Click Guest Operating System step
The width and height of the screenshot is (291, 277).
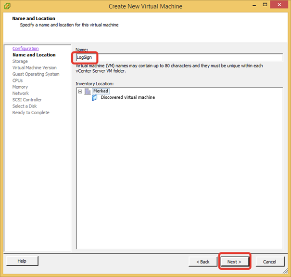click(36, 74)
